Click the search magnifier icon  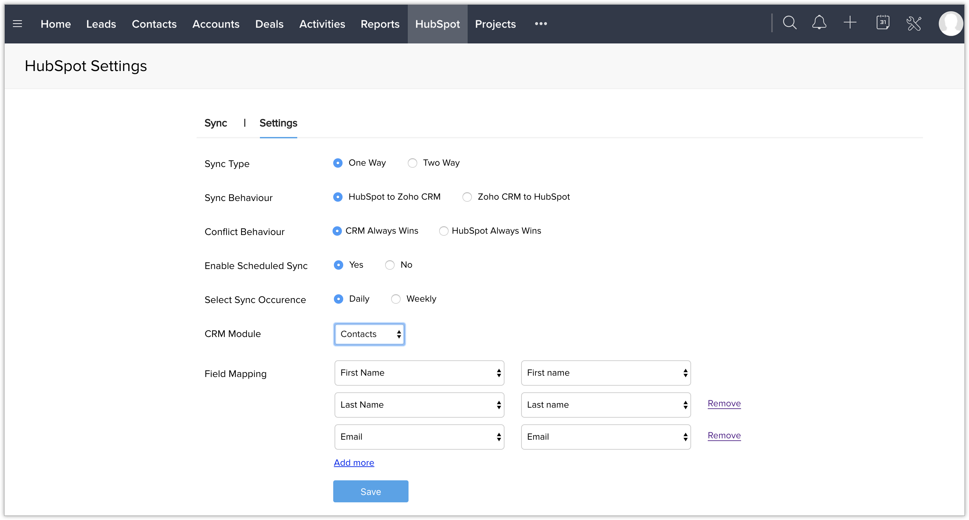pyautogui.click(x=789, y=23)
